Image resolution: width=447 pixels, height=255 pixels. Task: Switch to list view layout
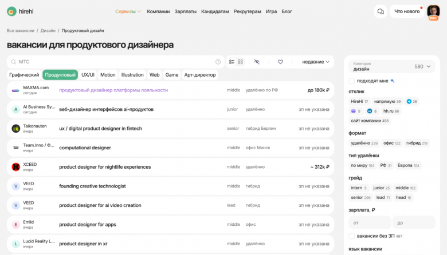click(x=232, y=62)
